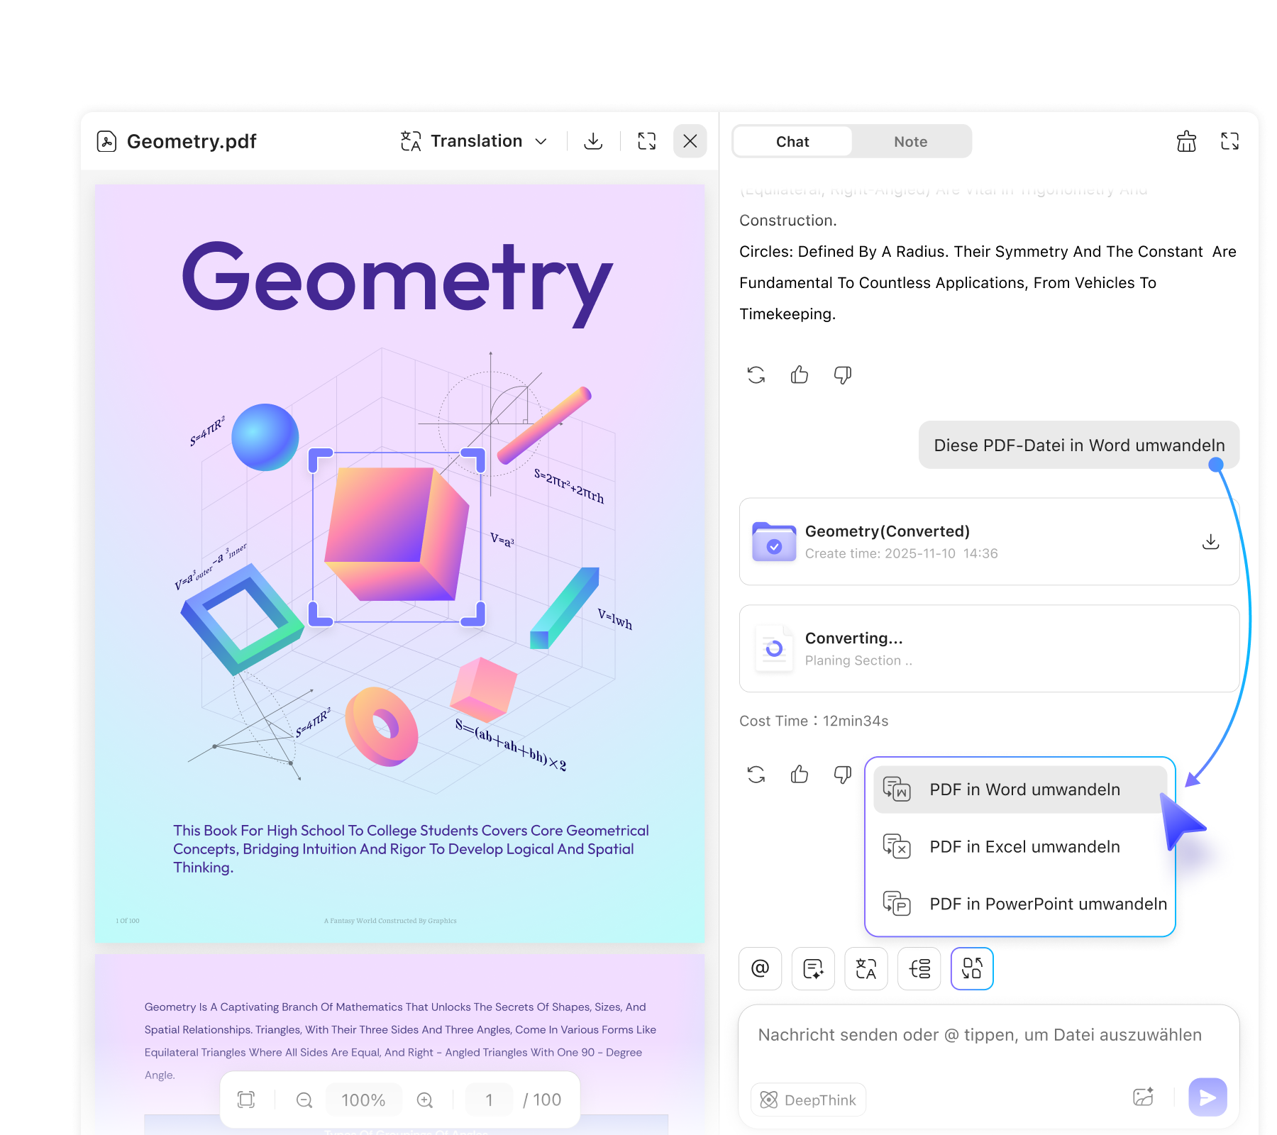Image resolution: width=1277 pixels, height=1135 pixels.
Task: Thumbs down the conversion response
Action: pyautogui.click(x=843, y=774)
